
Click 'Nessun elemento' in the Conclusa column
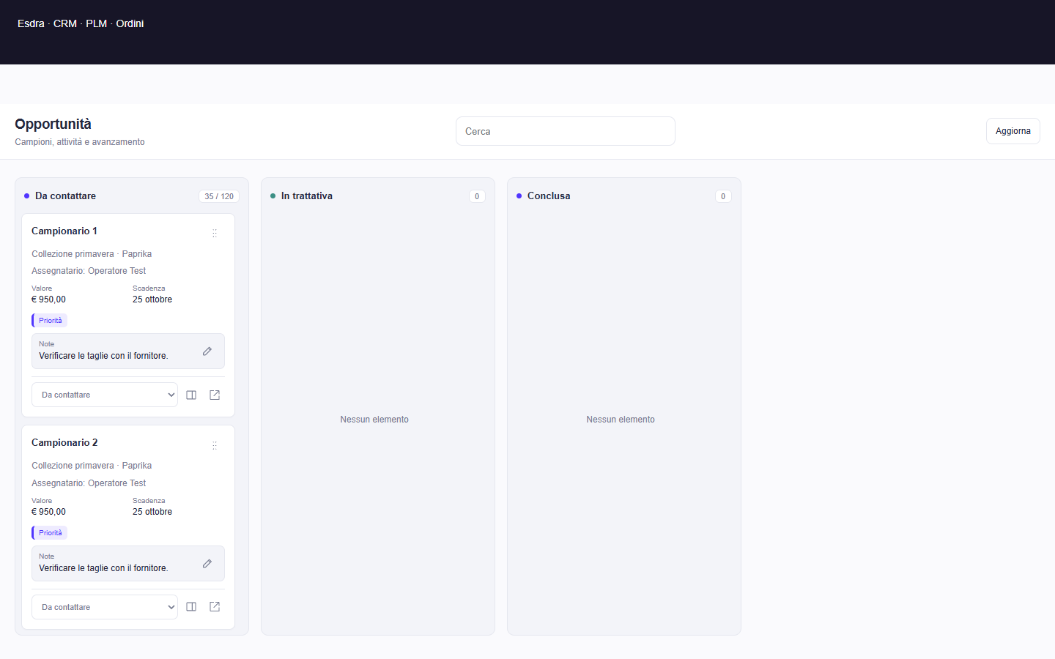pos(621,420)
